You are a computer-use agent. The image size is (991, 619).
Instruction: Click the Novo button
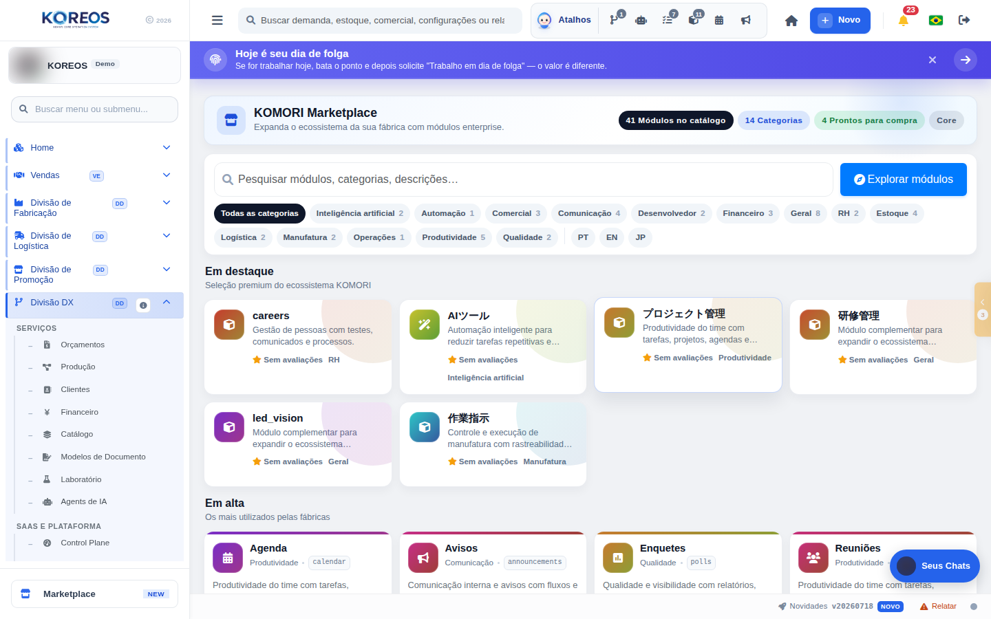pos(840,20)
